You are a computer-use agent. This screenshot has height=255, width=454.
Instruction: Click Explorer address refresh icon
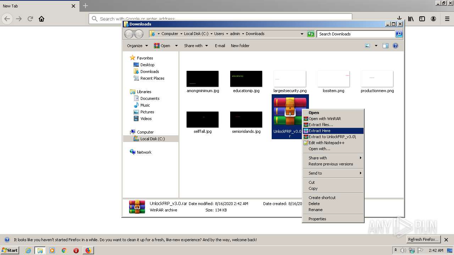(x=311, y=34)
